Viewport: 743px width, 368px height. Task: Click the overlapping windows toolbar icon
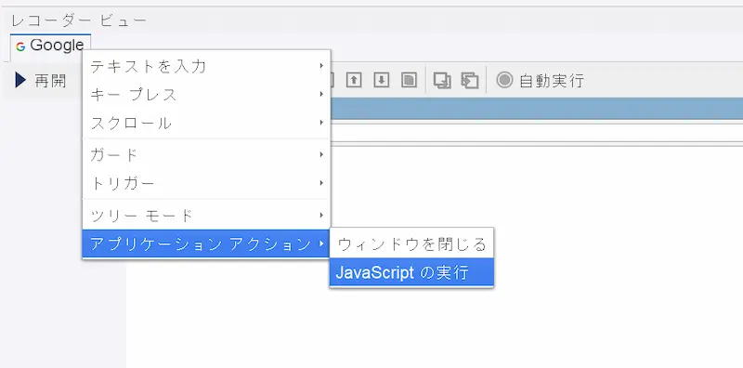pos(442,80)
